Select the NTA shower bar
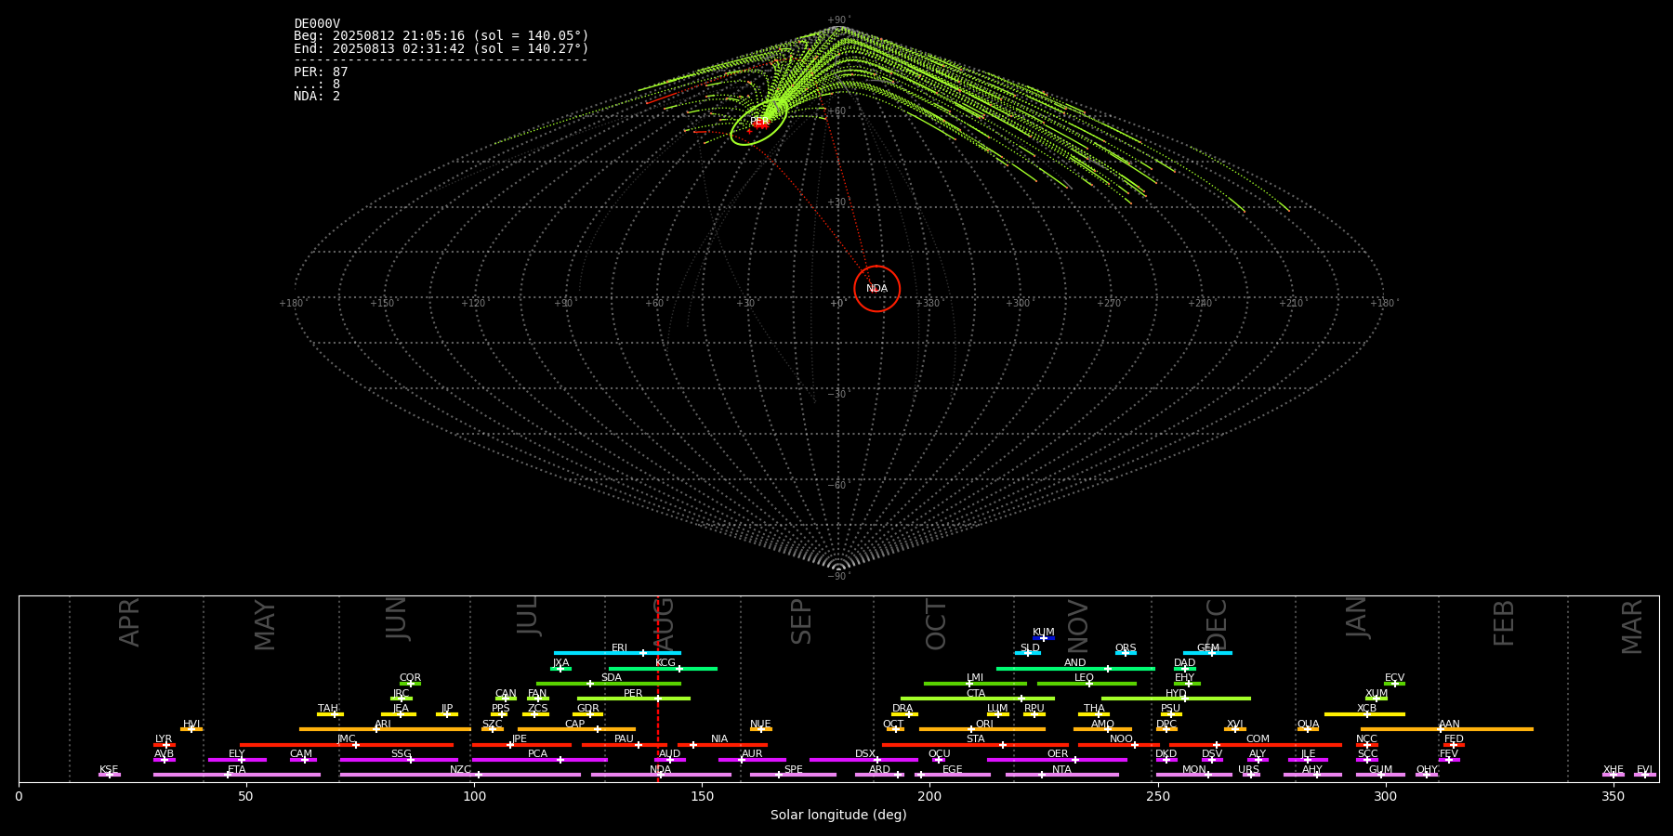 [1061, 775]
